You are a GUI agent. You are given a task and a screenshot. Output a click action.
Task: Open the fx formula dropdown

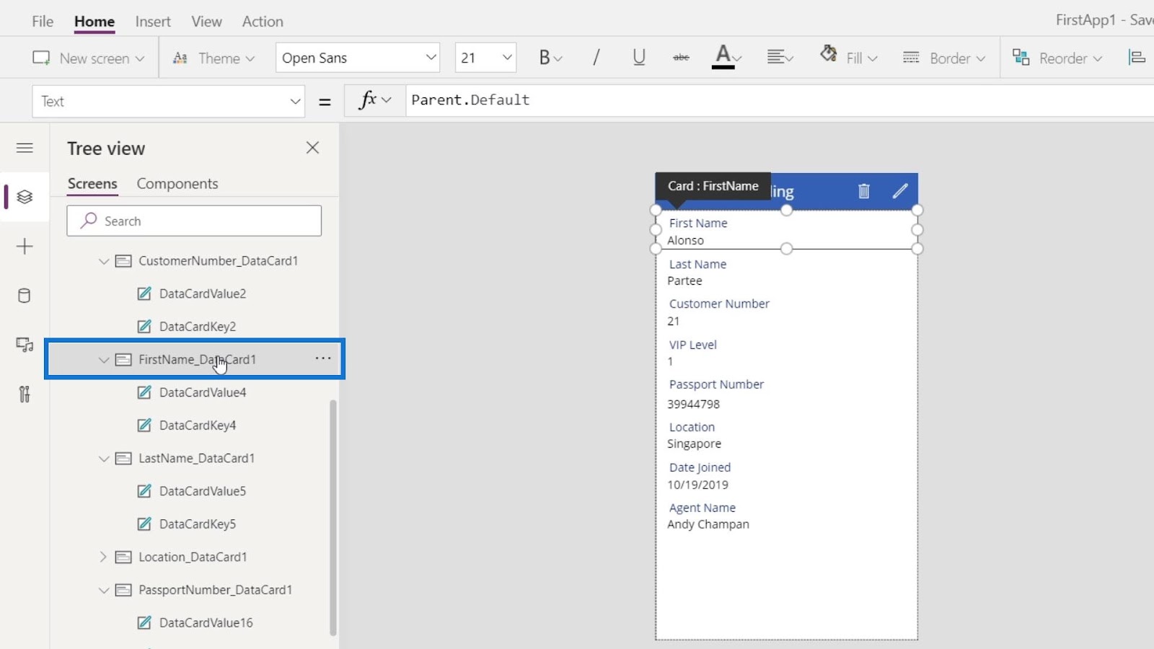click(x=375, y=100)
